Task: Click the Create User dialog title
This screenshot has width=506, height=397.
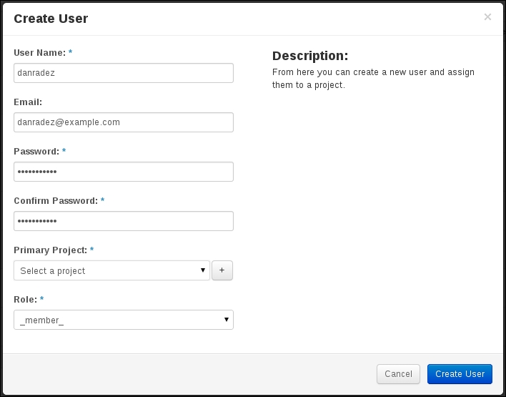Action: point(51,19)
